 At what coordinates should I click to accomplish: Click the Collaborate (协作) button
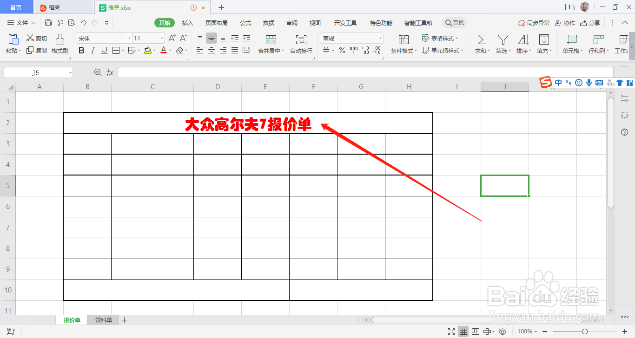point(565,23)
